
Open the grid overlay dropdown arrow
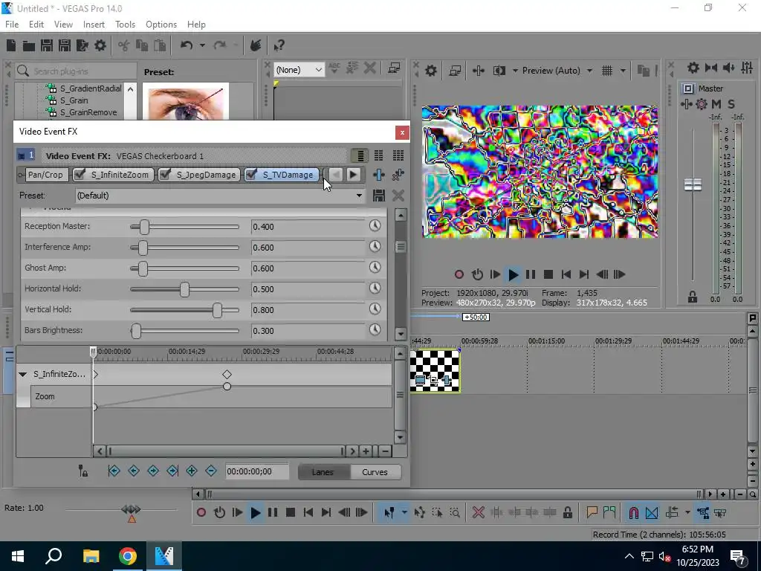coord(623,71)
